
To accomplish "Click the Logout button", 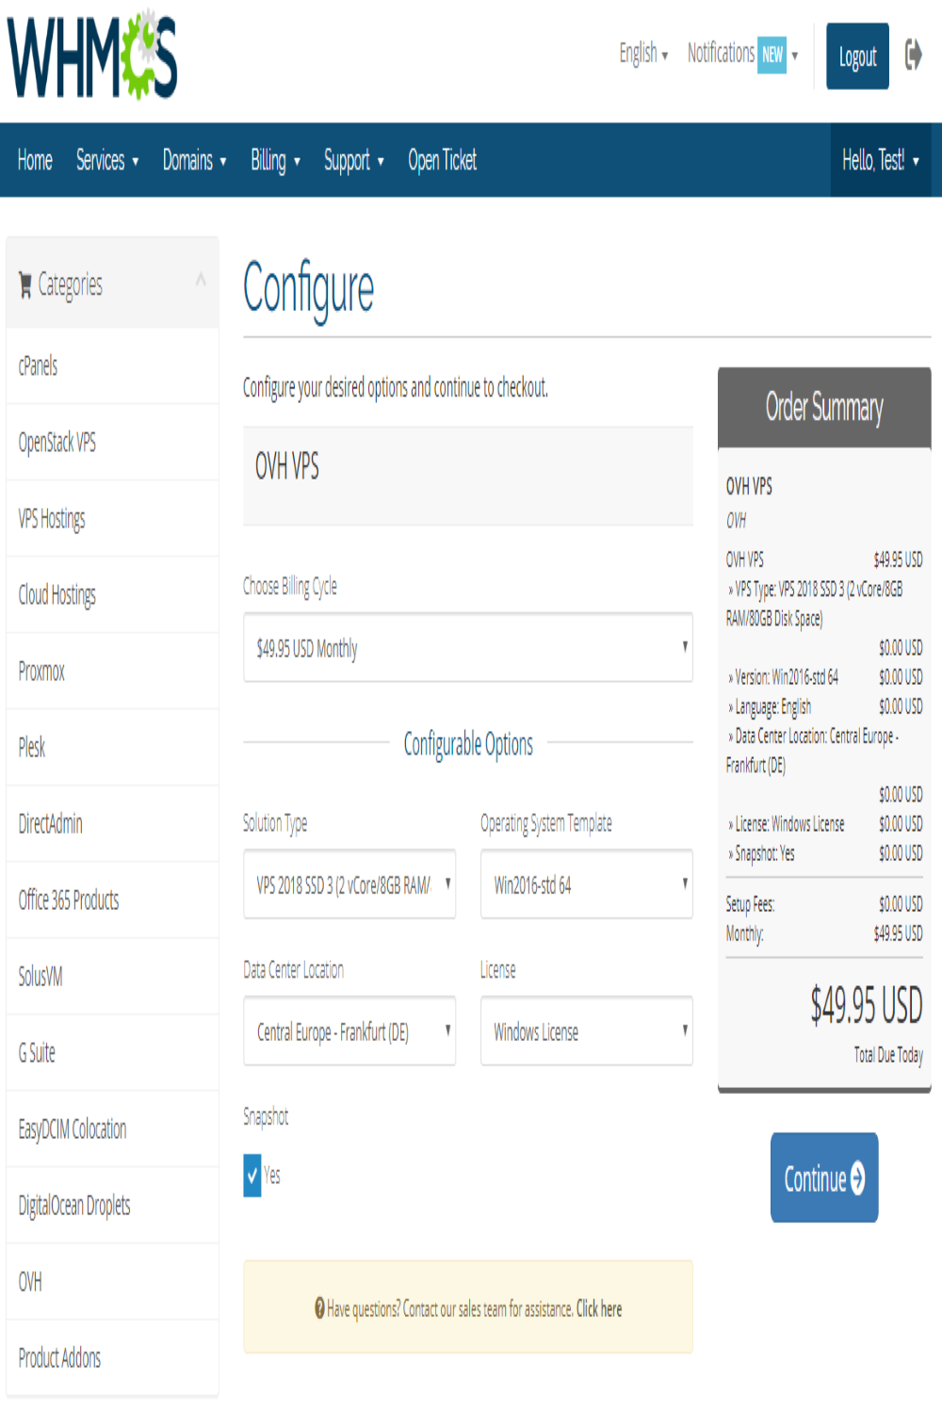I will click(x=857, y=57).
